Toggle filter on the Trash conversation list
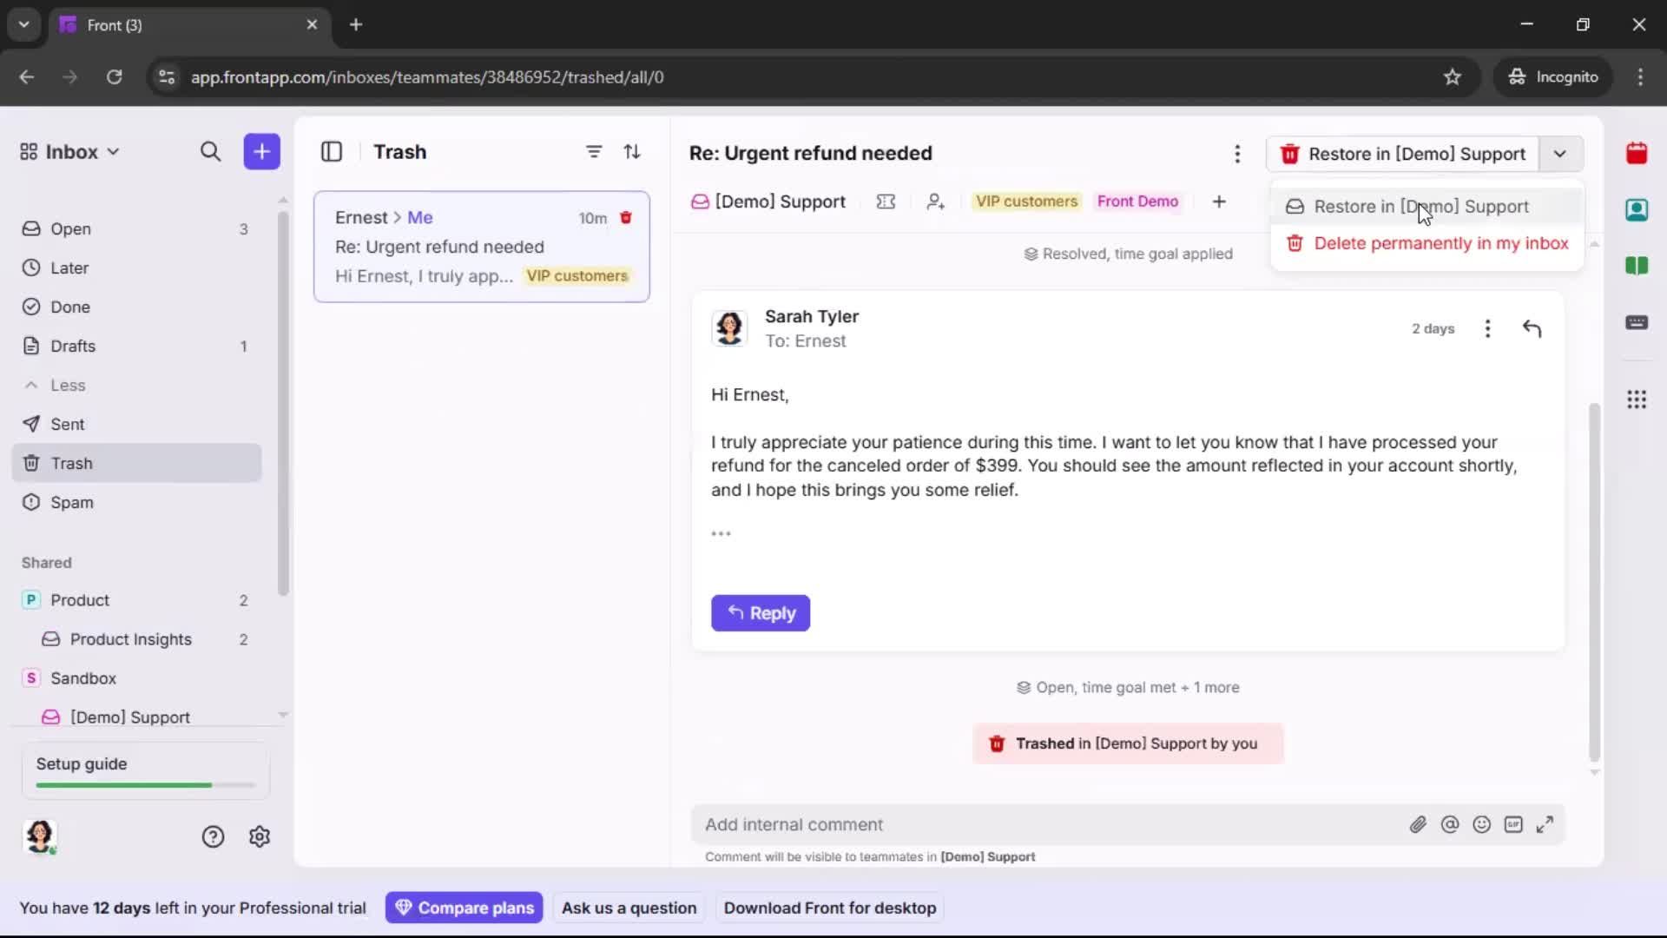 tap(594, 151)
